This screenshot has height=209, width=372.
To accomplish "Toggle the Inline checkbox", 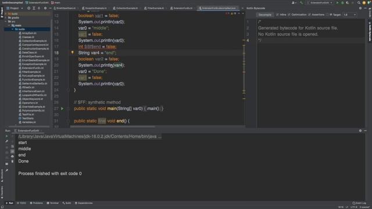I will point(277,15).
